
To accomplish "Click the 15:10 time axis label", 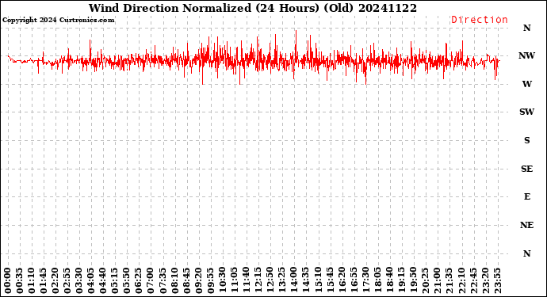I will coord(318,281).
